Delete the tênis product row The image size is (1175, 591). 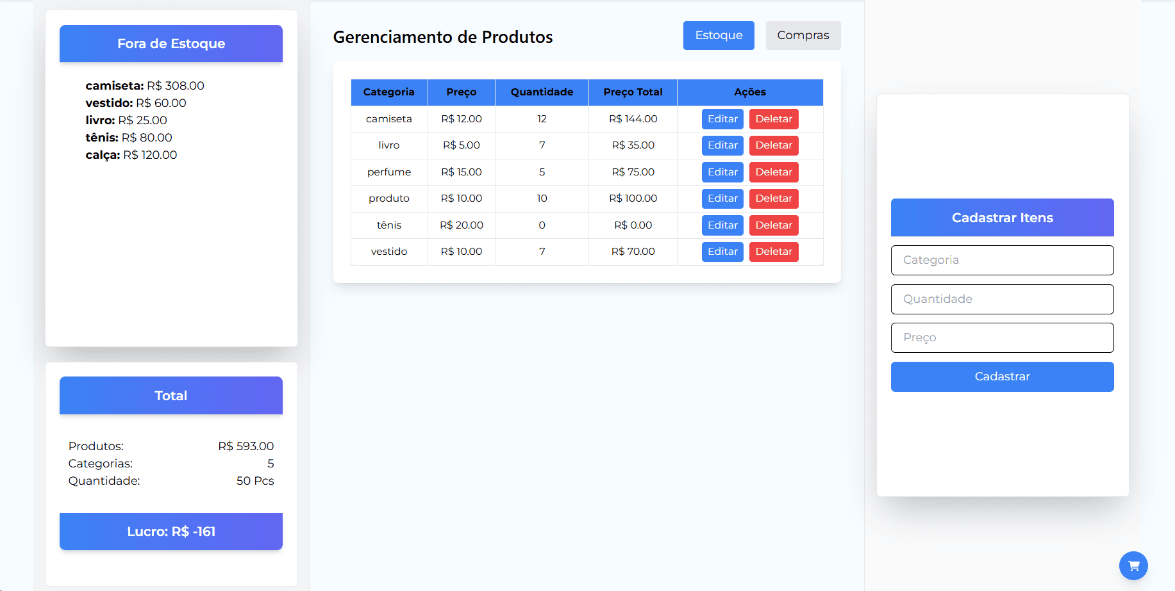pos(773,225)
